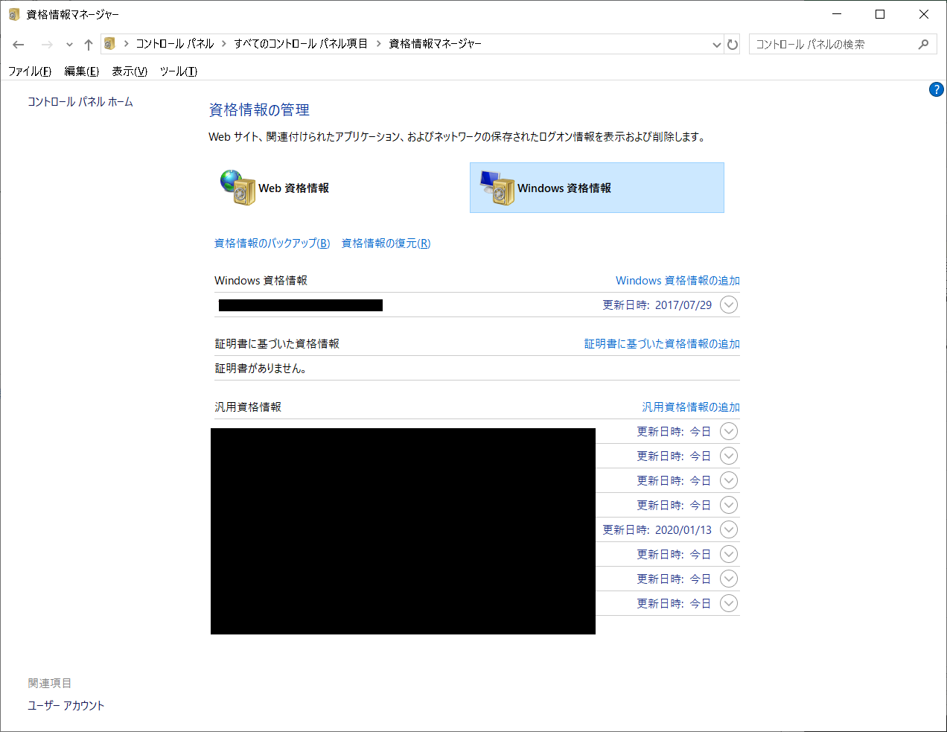The image size is (947, 732).
Task: Expand the credential updated 2017/07/29
Action: click(729, 305)
